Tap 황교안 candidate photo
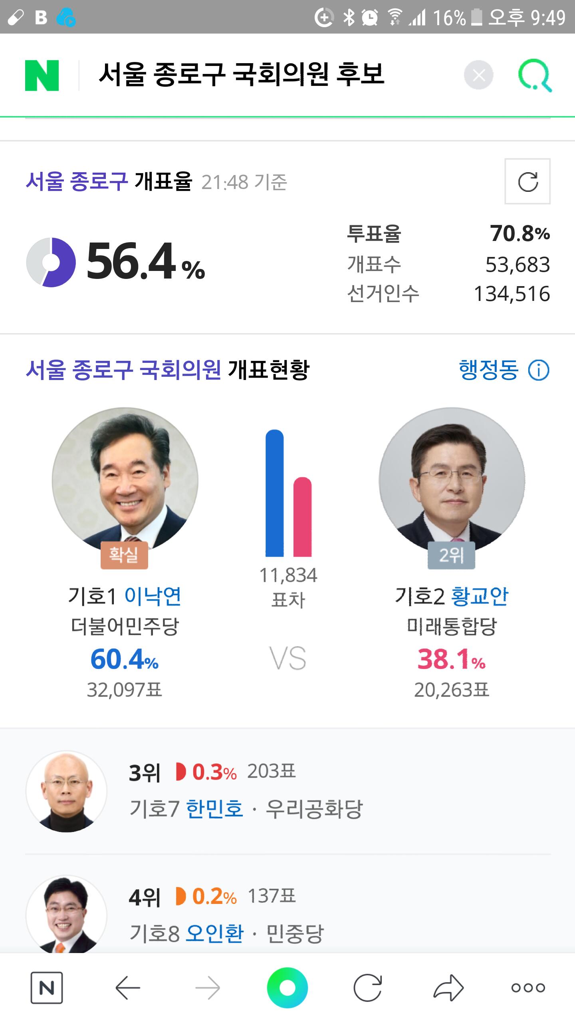 click(x=452, y=480)
